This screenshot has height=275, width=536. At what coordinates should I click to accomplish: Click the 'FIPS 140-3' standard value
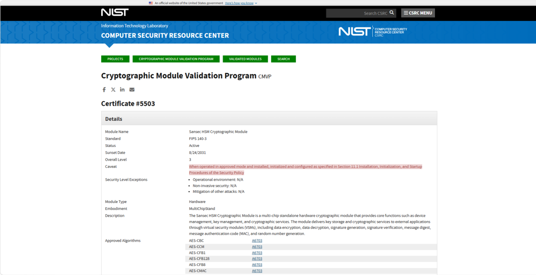[198, 139]
